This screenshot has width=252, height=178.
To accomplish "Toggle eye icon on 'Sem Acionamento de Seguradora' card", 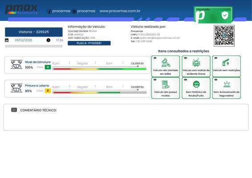I will click(x=216, y=80).
